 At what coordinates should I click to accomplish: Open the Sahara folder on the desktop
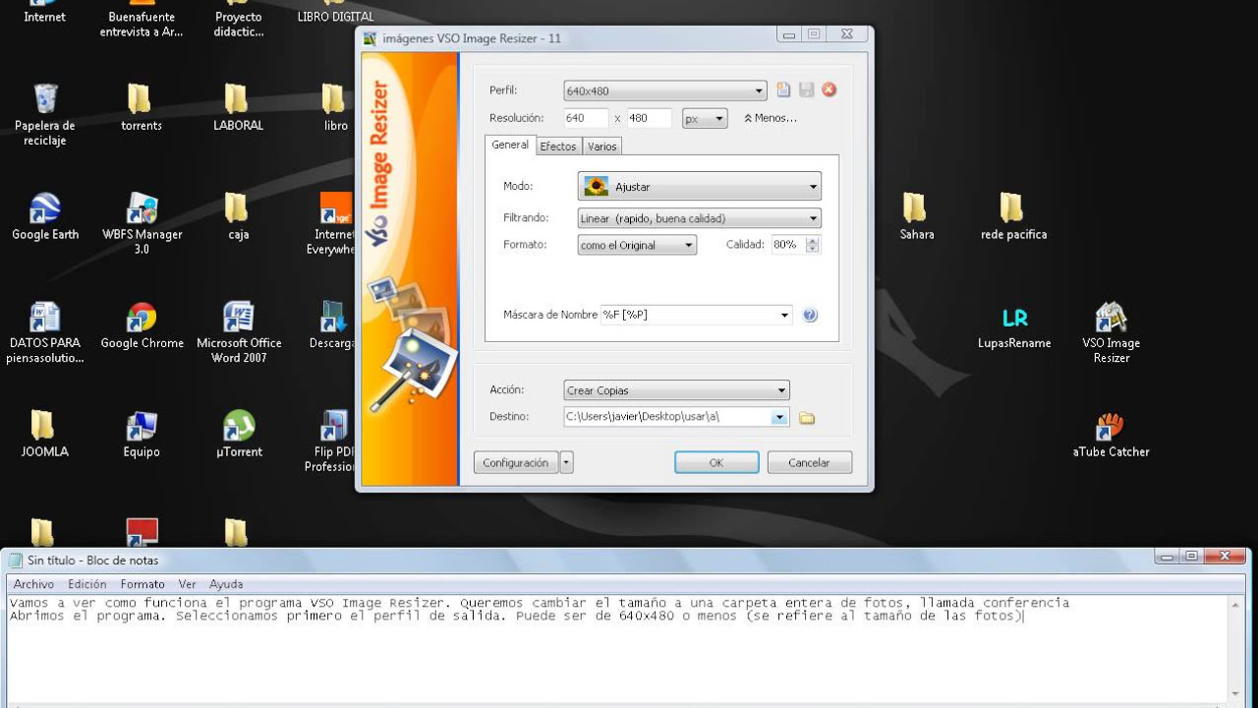916,216
